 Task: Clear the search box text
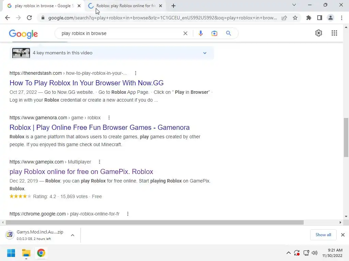click(185, 33)
